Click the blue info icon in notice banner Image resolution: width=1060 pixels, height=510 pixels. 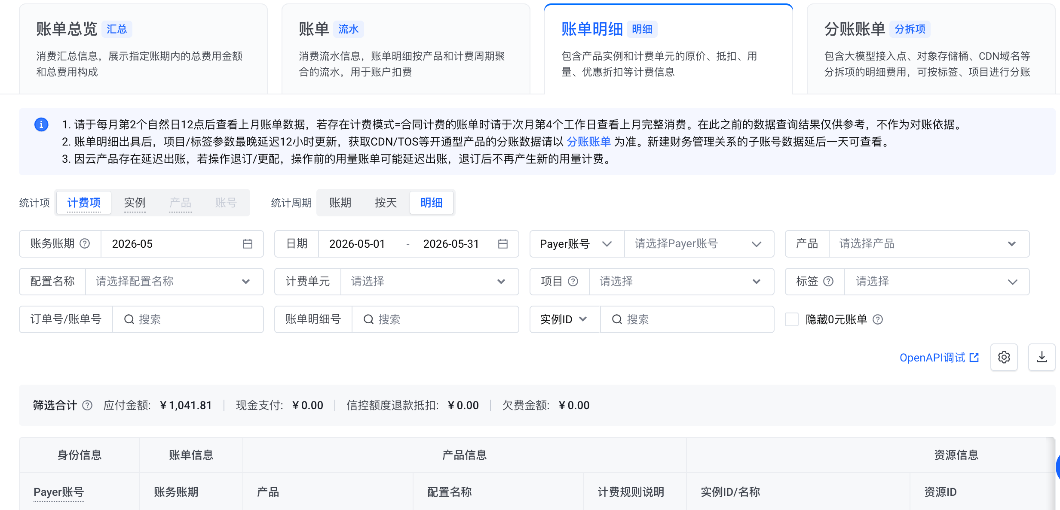41,124
